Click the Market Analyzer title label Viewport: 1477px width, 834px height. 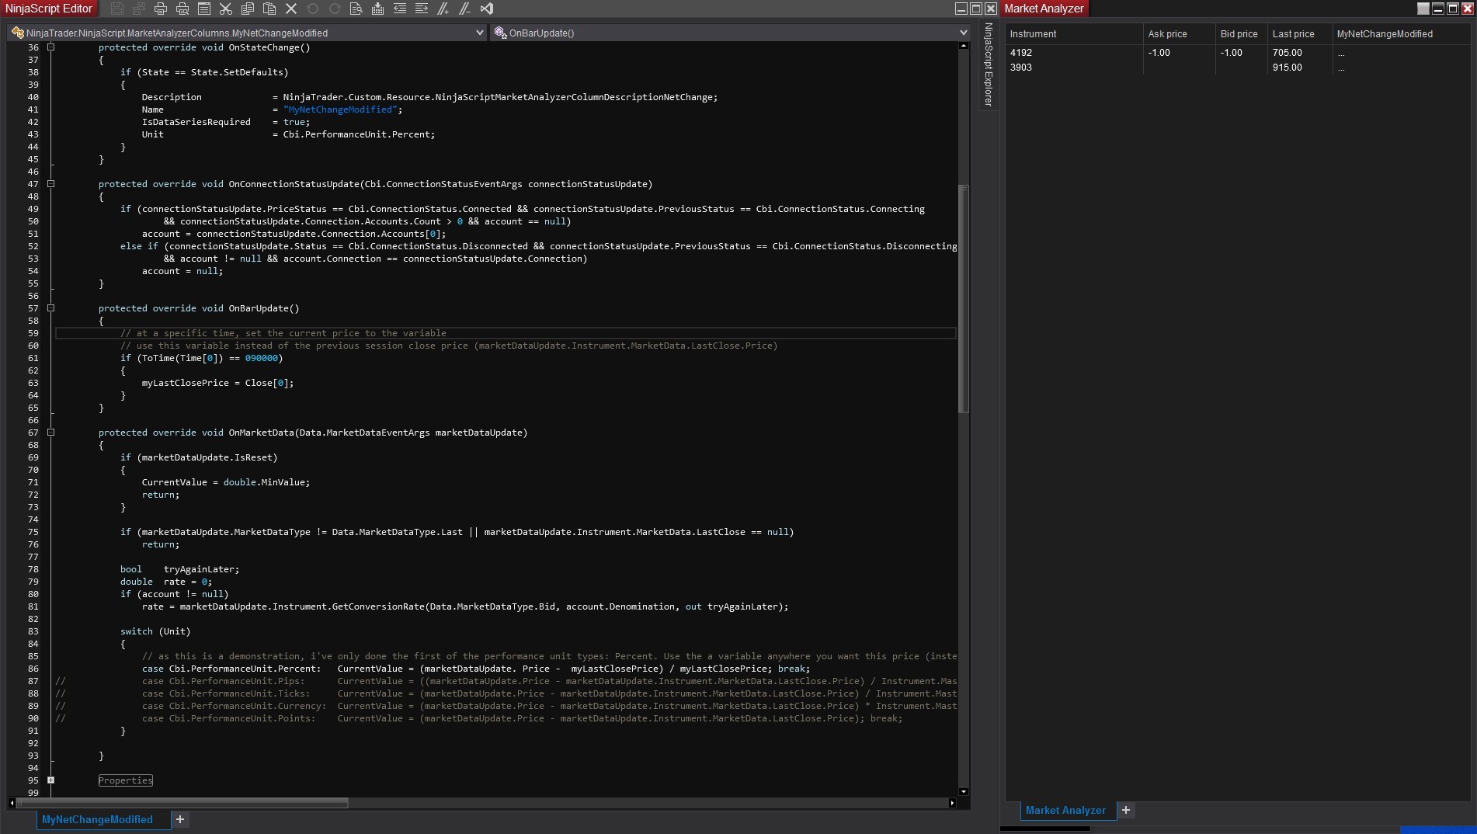[x=1044, y=9]
